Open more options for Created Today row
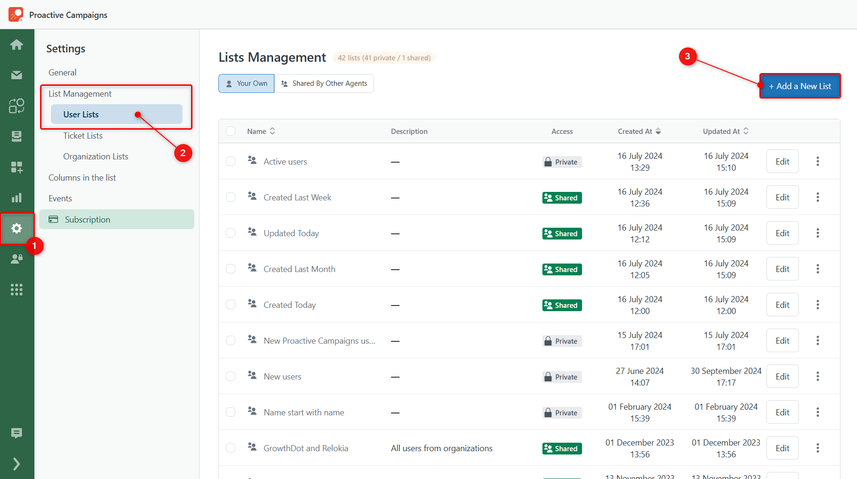857x479 pixels. 818,305
